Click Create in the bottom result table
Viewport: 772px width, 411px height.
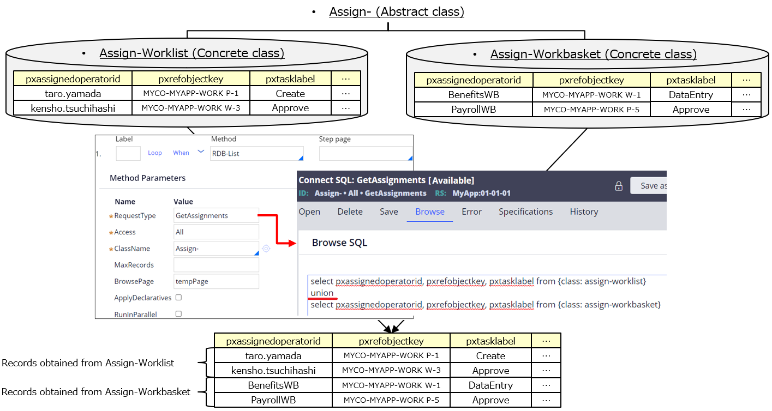point(490,356)
